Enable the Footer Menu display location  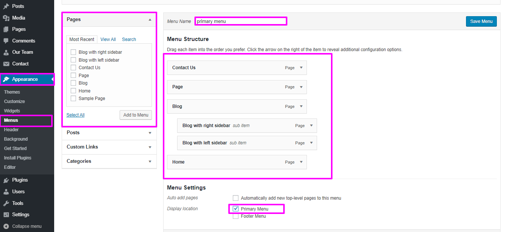click(235, 216)
